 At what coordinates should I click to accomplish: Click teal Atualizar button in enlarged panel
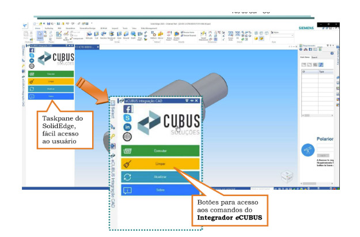pyautogui.click(x=160, y=177)
